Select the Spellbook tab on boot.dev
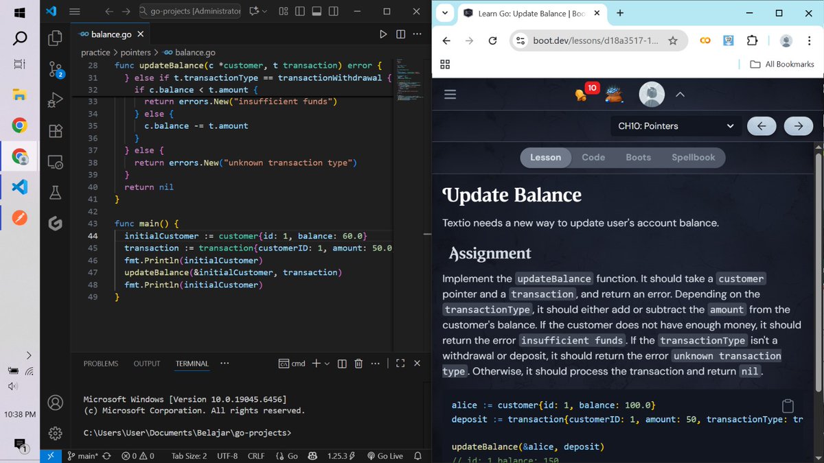Image resolution: width=824 pixels, height=463 pixels. 694,157
